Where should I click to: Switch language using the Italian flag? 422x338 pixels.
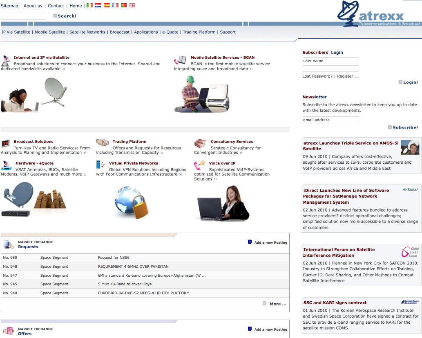89,6
